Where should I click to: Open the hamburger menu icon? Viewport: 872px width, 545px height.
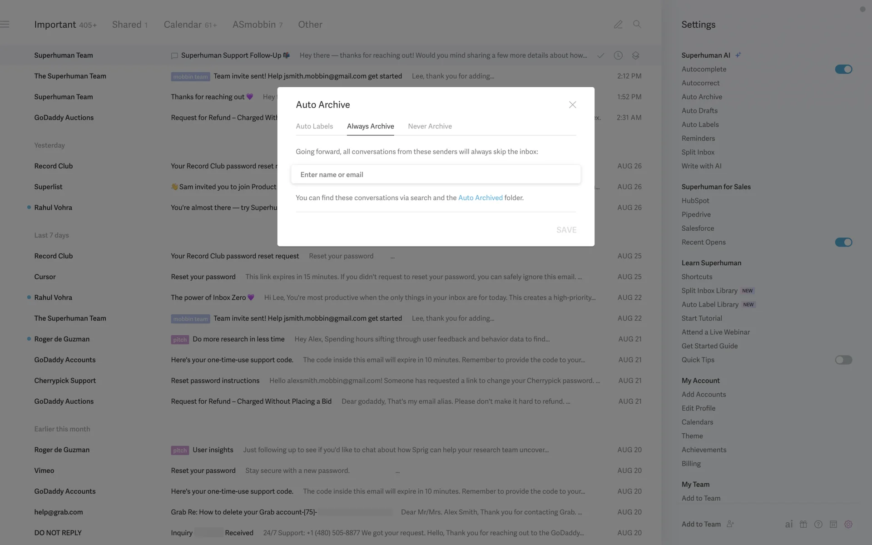point(5,25)
